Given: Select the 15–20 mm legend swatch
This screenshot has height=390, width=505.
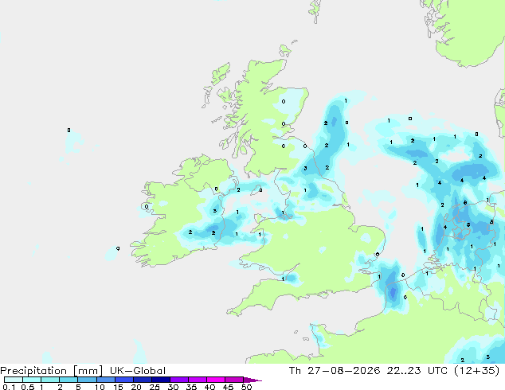Looking at the screenshot, I should [x=123, y=380].
